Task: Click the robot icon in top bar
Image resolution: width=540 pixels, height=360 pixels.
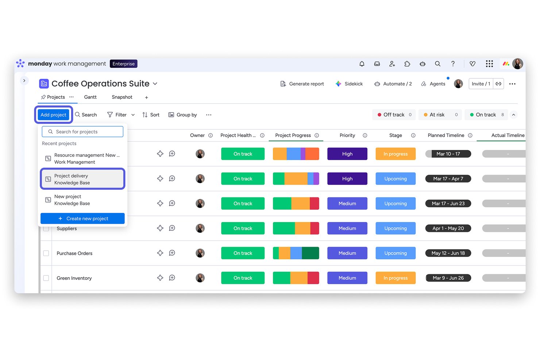Action: (x=423, y=64)
